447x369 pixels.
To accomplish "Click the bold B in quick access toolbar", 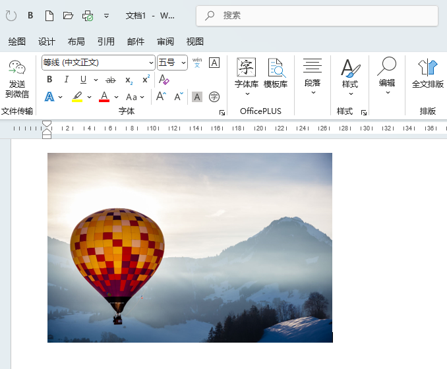I will 30,15.
